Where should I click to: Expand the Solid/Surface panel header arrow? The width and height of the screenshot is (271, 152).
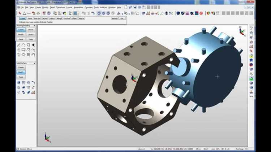[34, 64]
